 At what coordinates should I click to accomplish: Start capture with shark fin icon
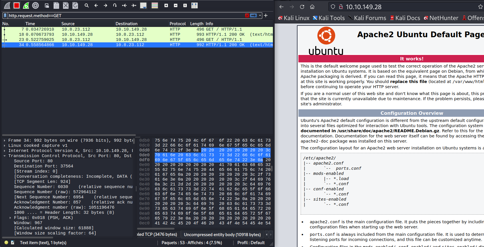(x=7, y=5)
